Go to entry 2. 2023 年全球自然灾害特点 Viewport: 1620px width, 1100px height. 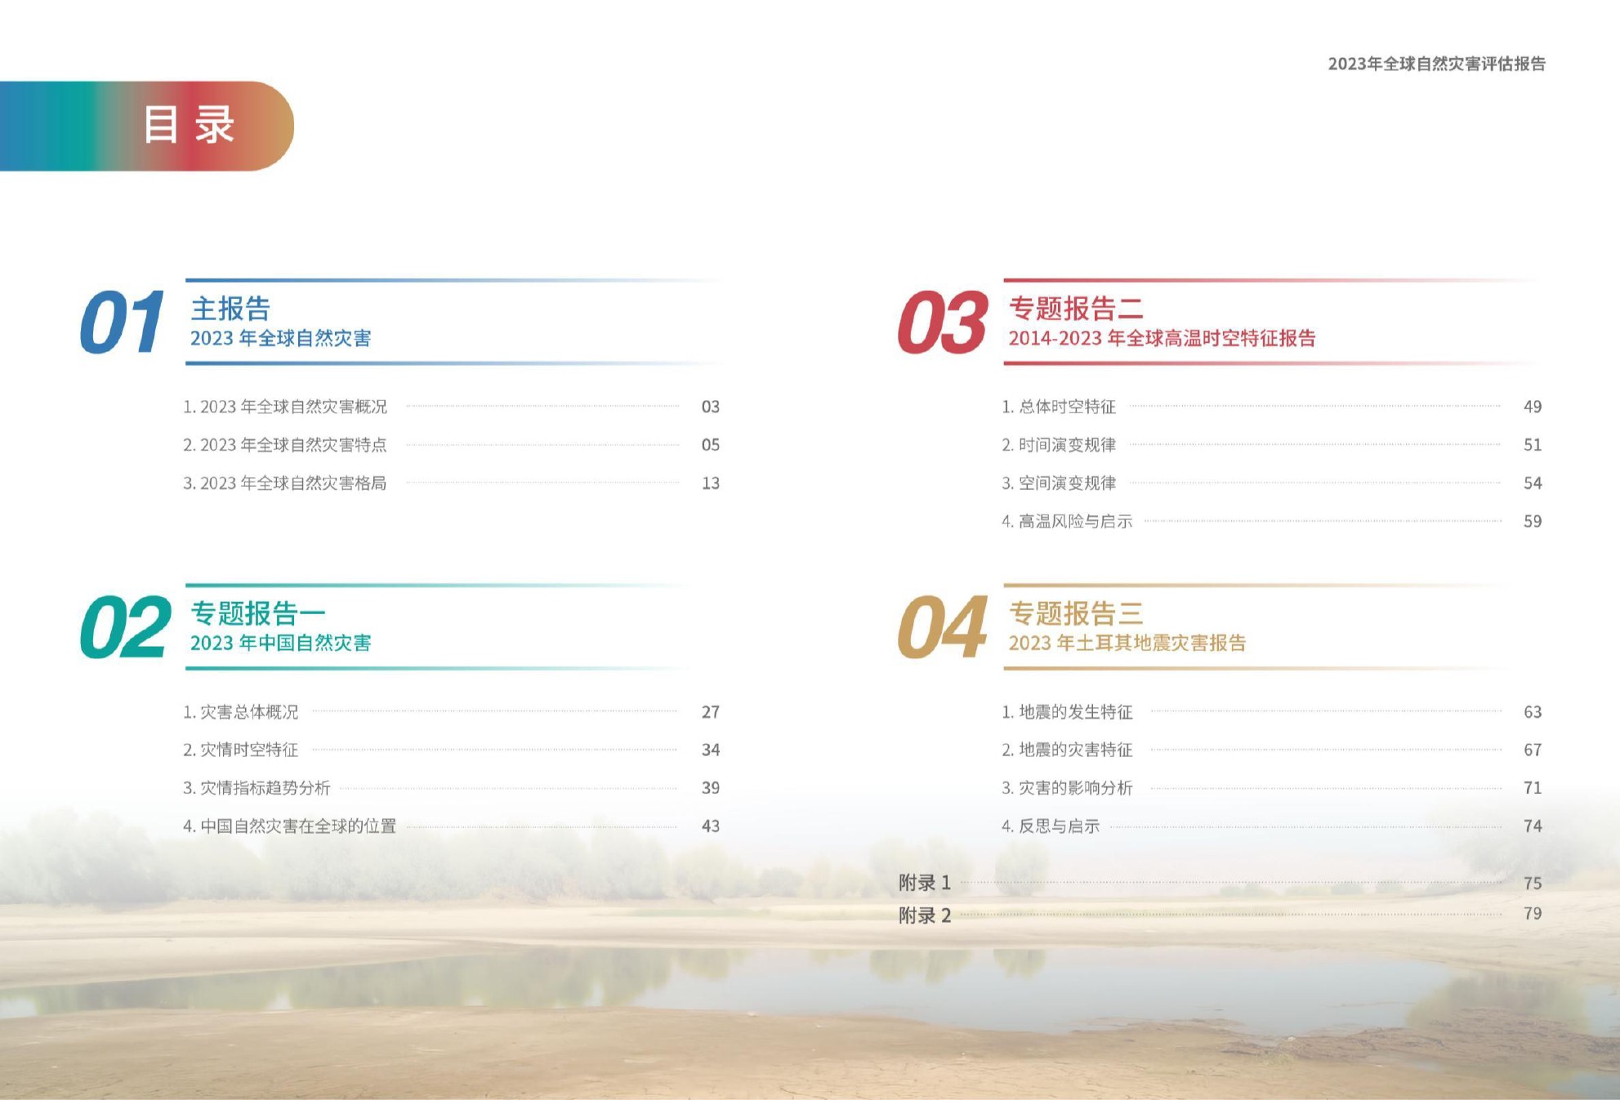pos(285,445)
